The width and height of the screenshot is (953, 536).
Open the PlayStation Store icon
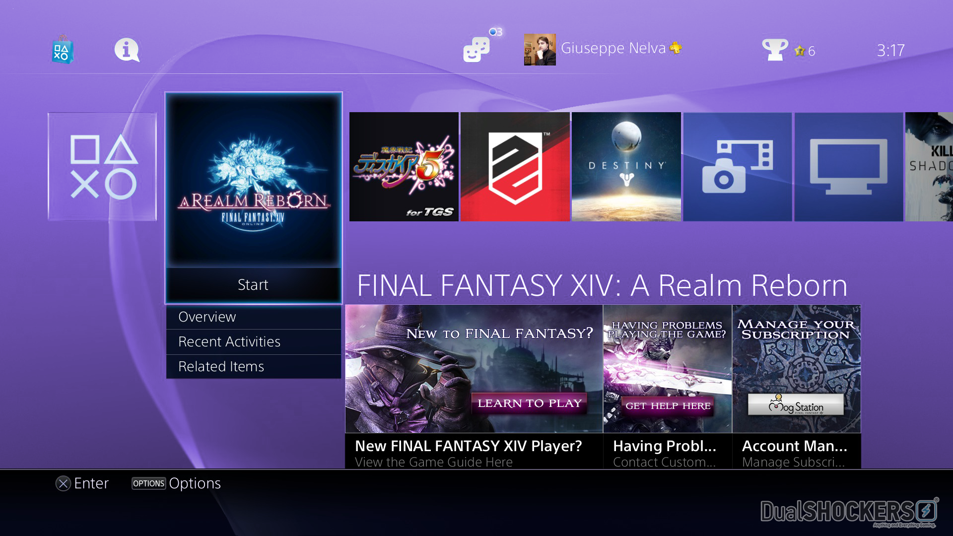pyautogui.click(x=63, y=50)
